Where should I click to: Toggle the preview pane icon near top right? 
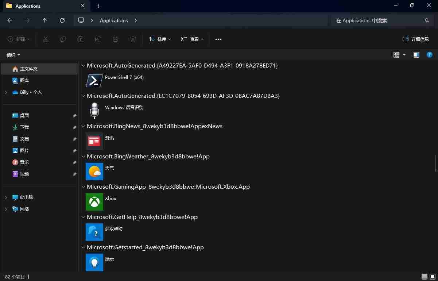click(416, 55)
